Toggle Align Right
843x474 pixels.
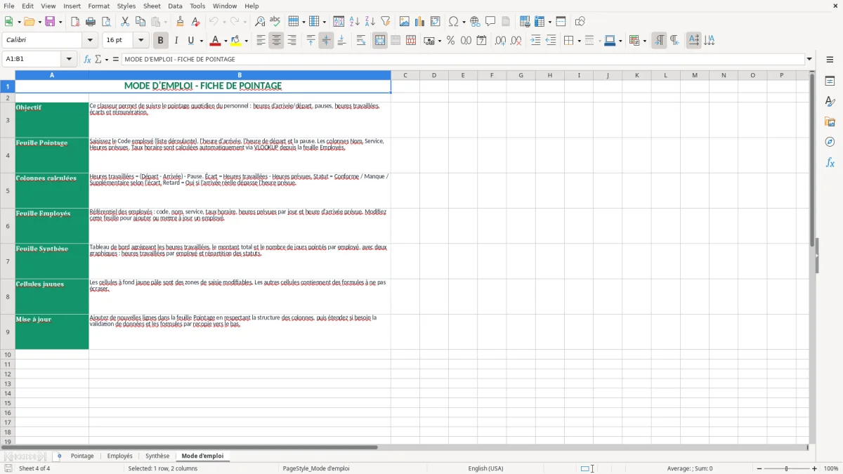click(292, 41)
